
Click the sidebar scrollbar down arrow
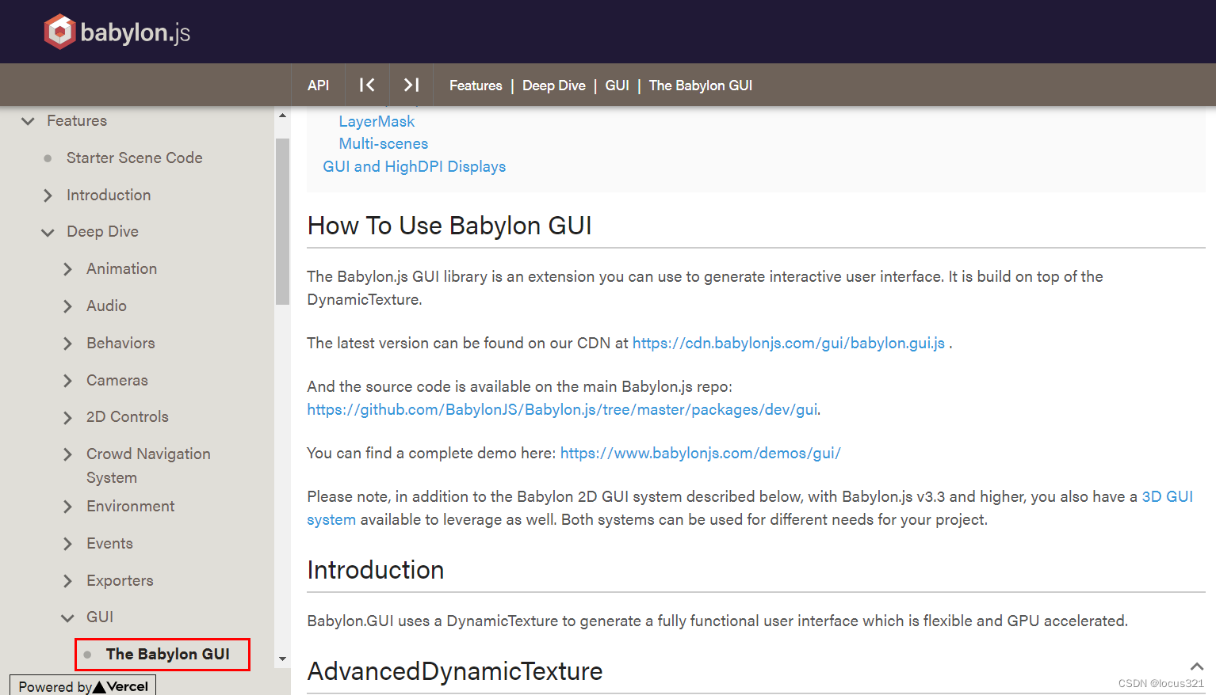coord(282,659)
